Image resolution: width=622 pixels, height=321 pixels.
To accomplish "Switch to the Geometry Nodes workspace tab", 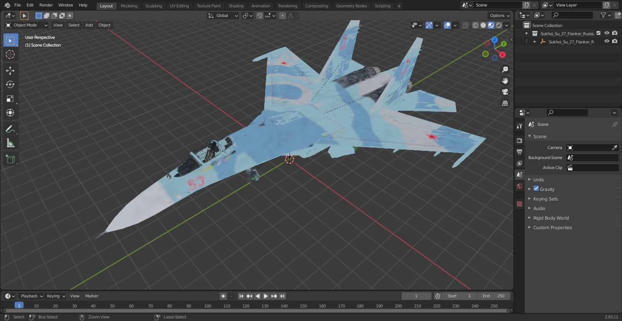I will (351, 6).
